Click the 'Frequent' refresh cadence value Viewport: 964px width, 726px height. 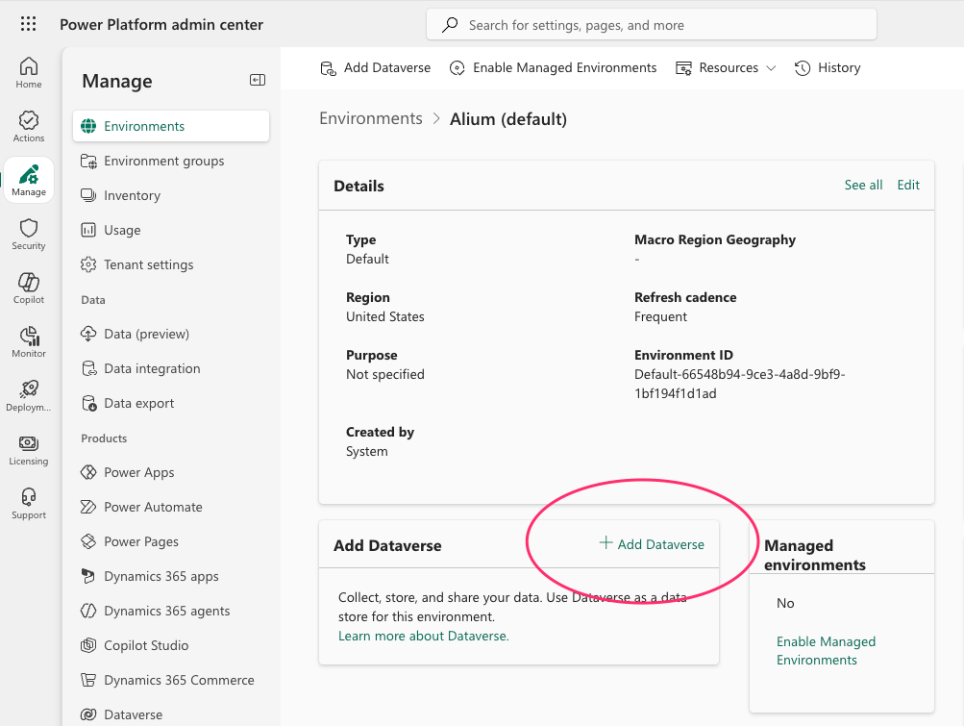pyautogui.click(x=660, y=317)
